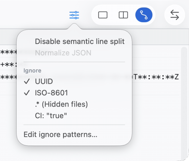Click the gray header bar above the diff
This screenshot has width=189, height=161.
click(x=159, y=36)
